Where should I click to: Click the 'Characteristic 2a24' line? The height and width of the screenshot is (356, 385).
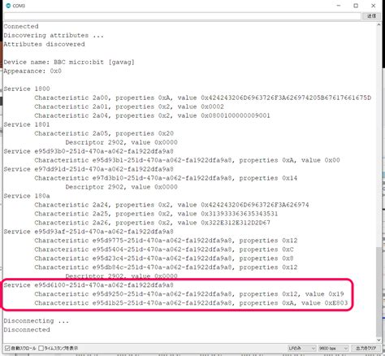coord(171,205)
